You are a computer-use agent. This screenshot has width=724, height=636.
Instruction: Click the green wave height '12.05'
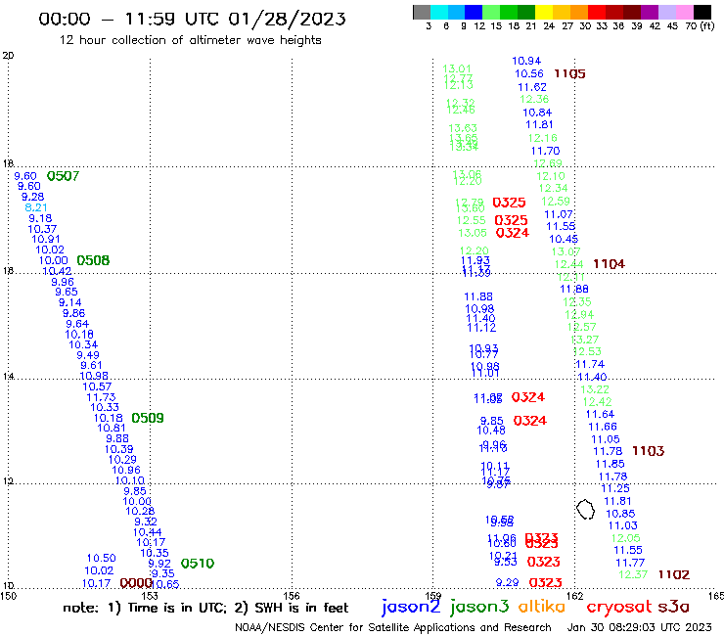point(625,538)
